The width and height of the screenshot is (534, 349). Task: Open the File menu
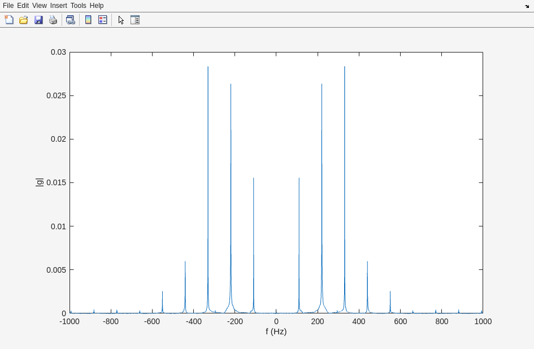click(8, 6)
